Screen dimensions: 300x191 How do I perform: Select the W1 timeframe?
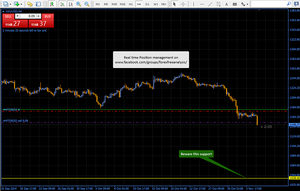156,4
